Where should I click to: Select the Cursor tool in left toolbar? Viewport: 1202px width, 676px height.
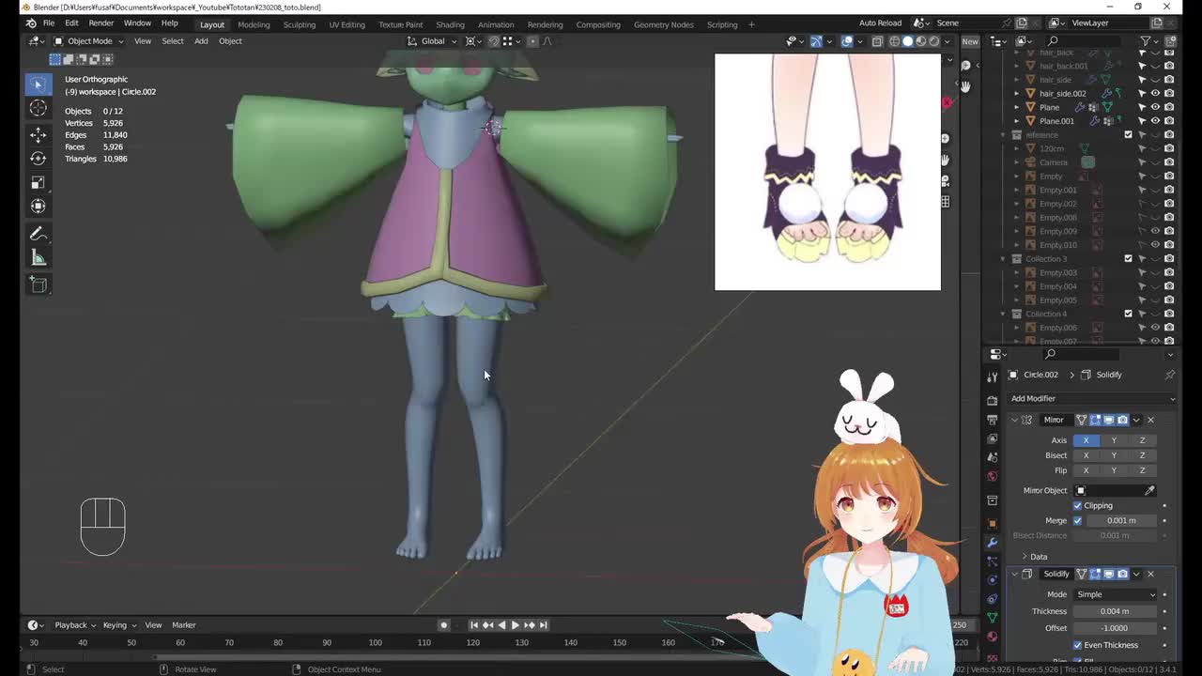[38, 109]
